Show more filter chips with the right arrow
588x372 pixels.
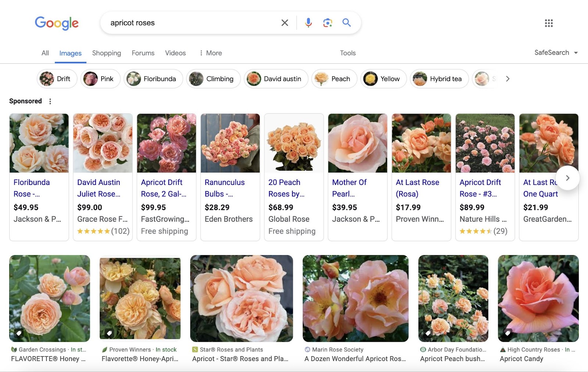pyautogui.click(x=508, y=79)
